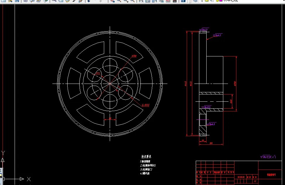Open the QuickCalc calculator icon
This screenshot has width=285, height=185.
tap(174, 1)
